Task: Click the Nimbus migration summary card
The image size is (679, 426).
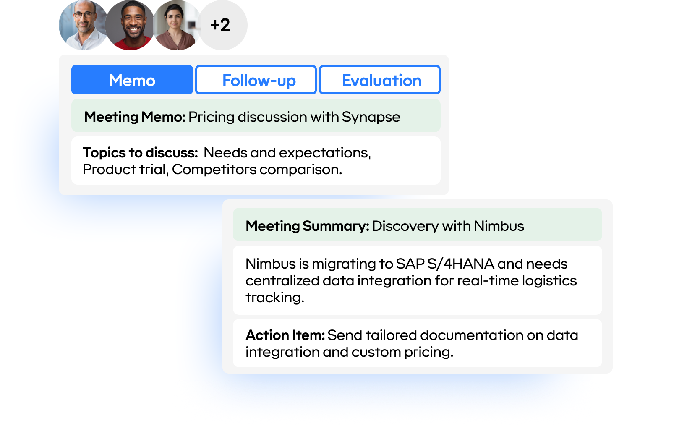Action: coord(417,280)
